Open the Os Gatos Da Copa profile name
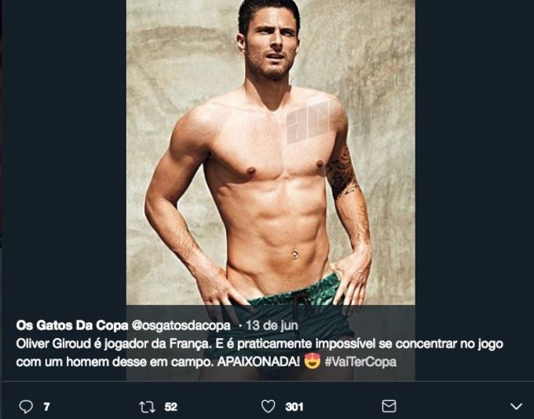534x419 pixels. tap(66, 325)
